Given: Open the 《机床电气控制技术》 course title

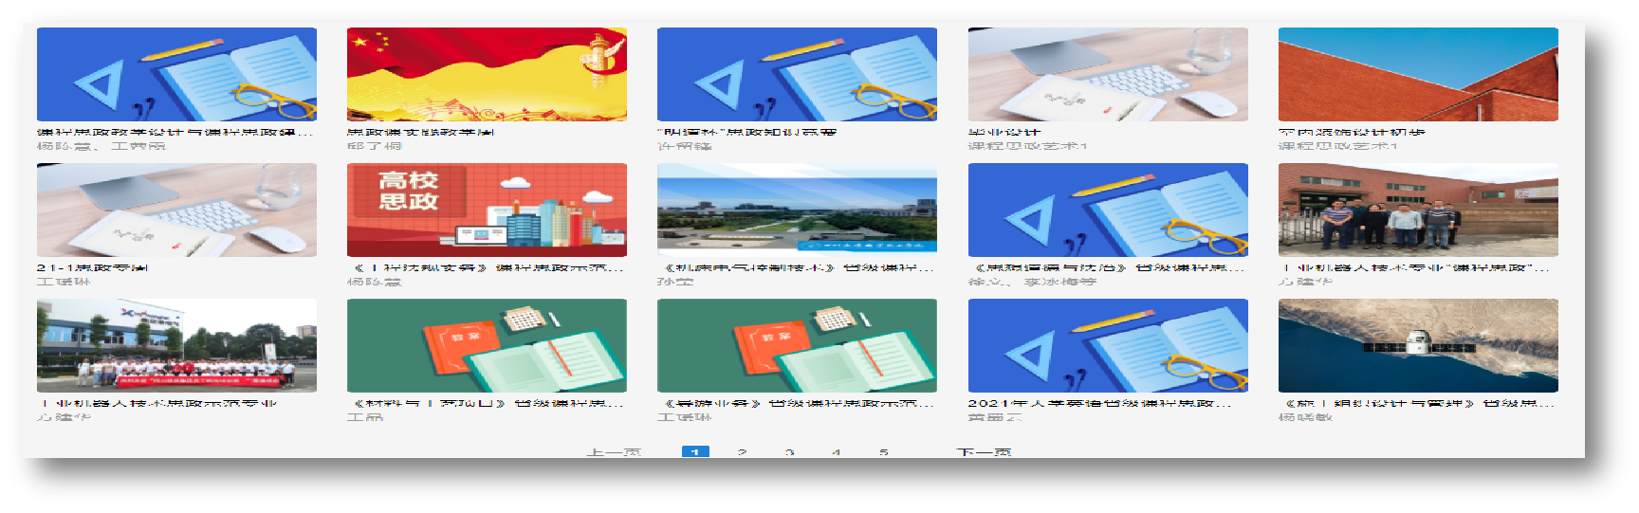Looking at the screenshot, I should [795, 268].
